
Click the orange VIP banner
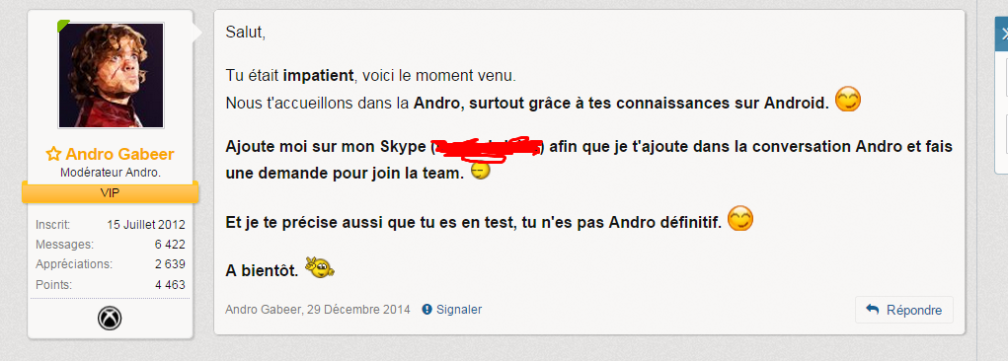[110, 192]
